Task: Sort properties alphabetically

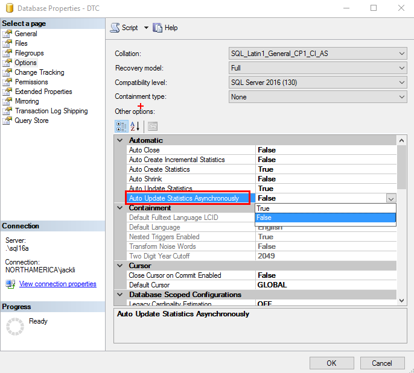Action: coord(135,127)
